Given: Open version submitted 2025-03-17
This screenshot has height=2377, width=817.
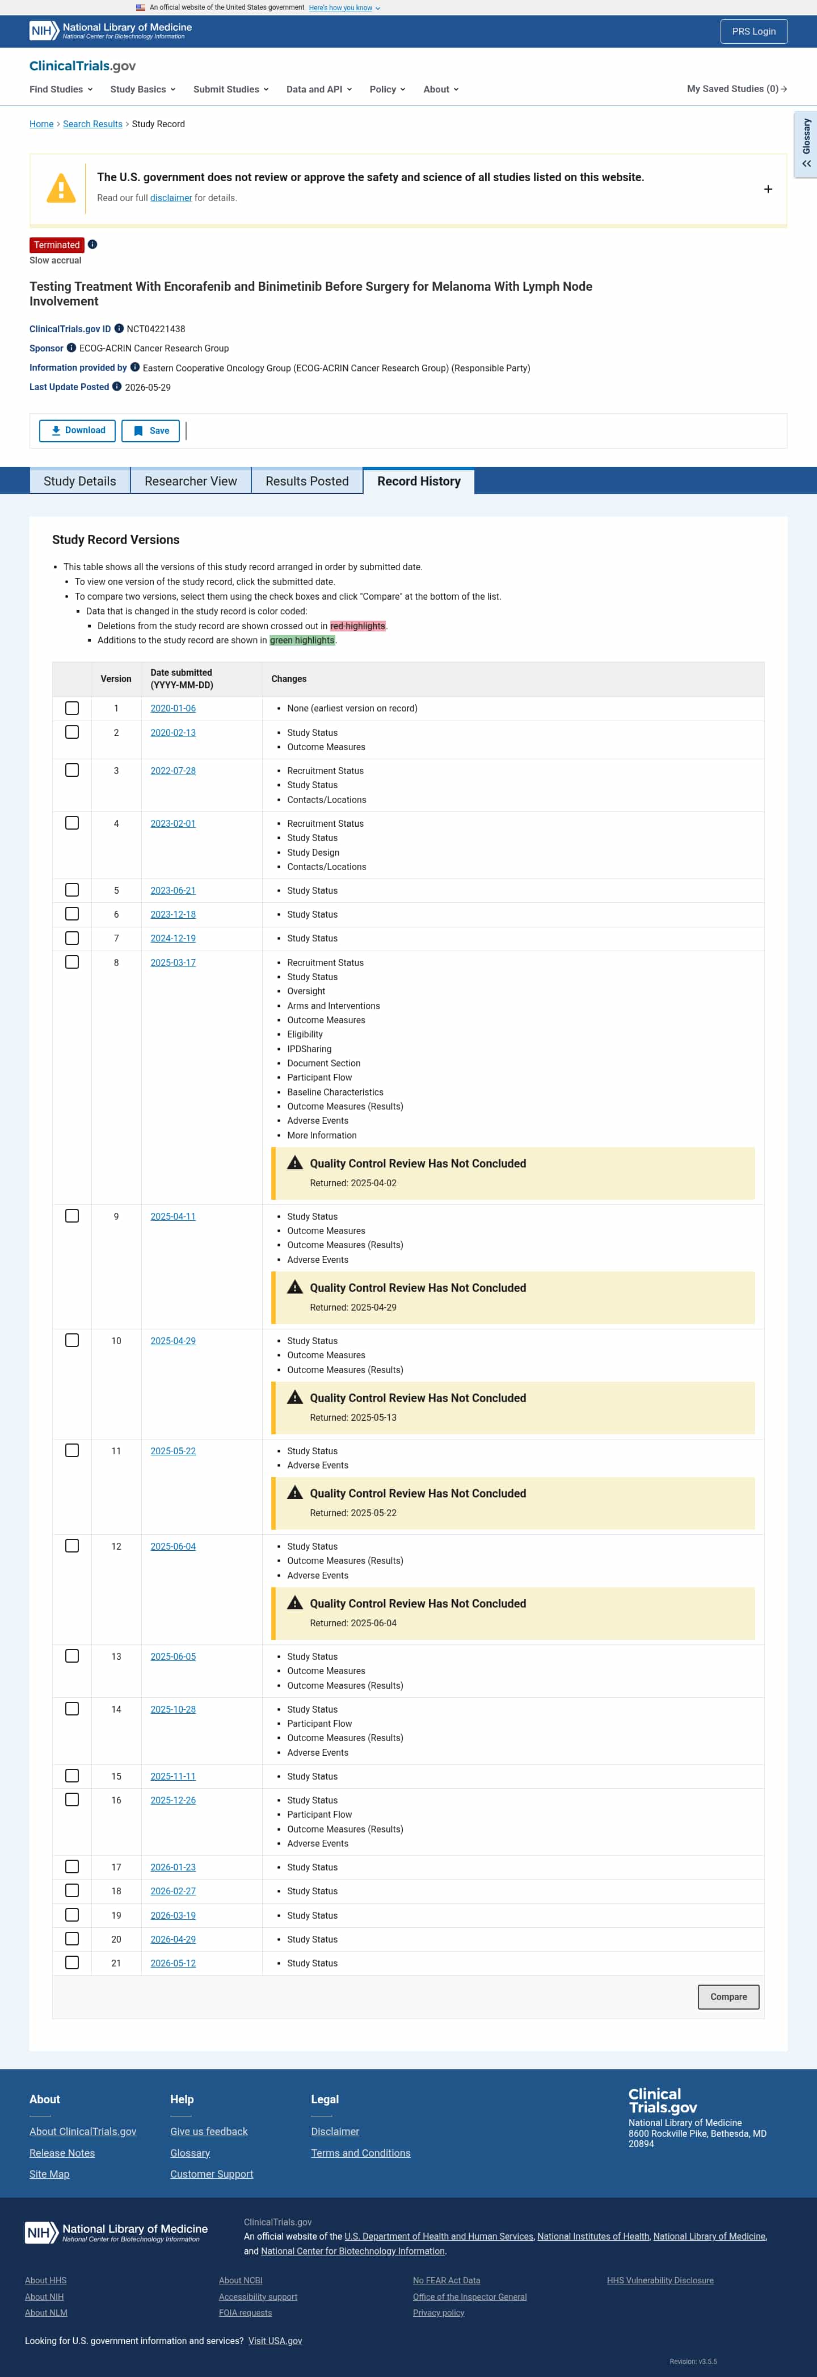Looking at the screenshot, I should pyautogui.click(x=174, y=962).
